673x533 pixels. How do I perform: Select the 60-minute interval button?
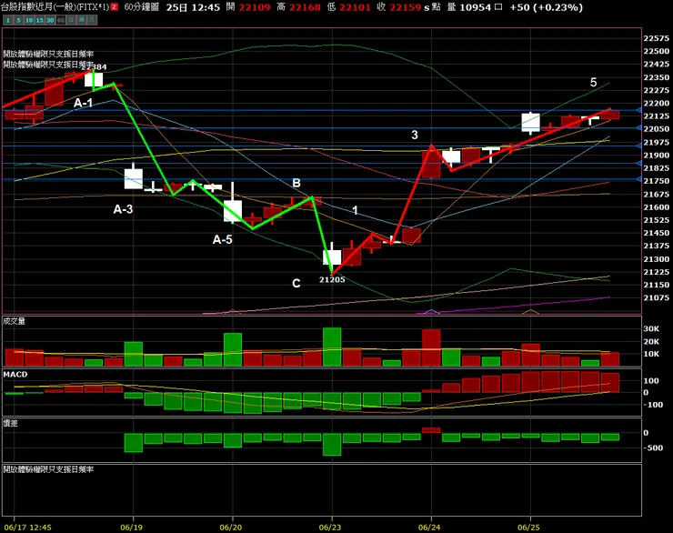click(x=61, y=20)
